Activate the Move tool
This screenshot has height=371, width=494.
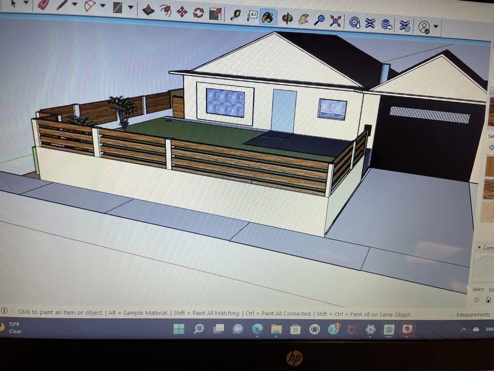coord(182,12)
